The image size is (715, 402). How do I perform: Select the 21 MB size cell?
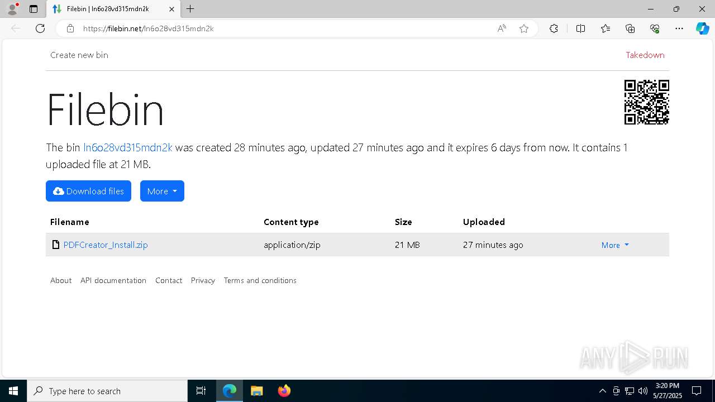407,245
